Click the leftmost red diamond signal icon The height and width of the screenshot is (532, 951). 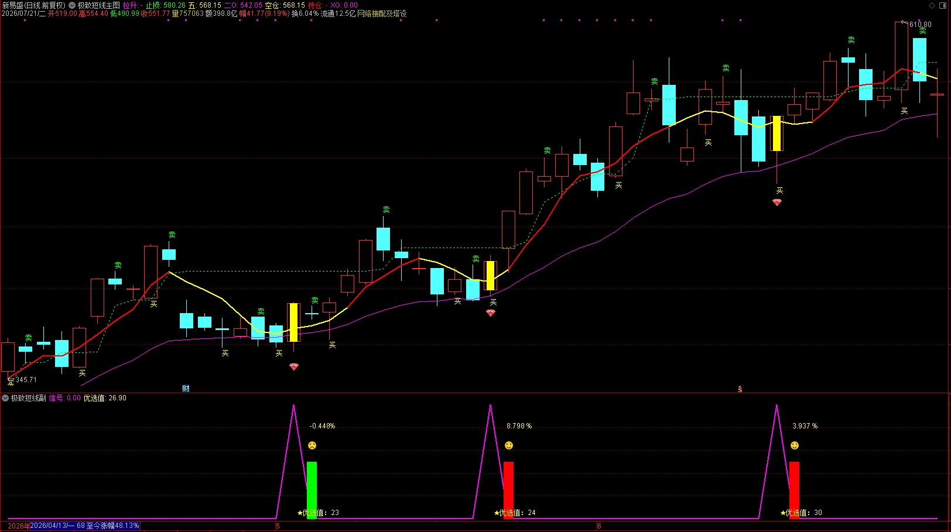point(294,367)
